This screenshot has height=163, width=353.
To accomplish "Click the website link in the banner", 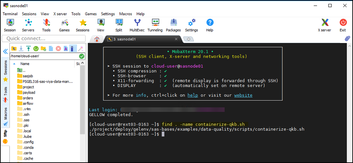I will coord(243,95).
